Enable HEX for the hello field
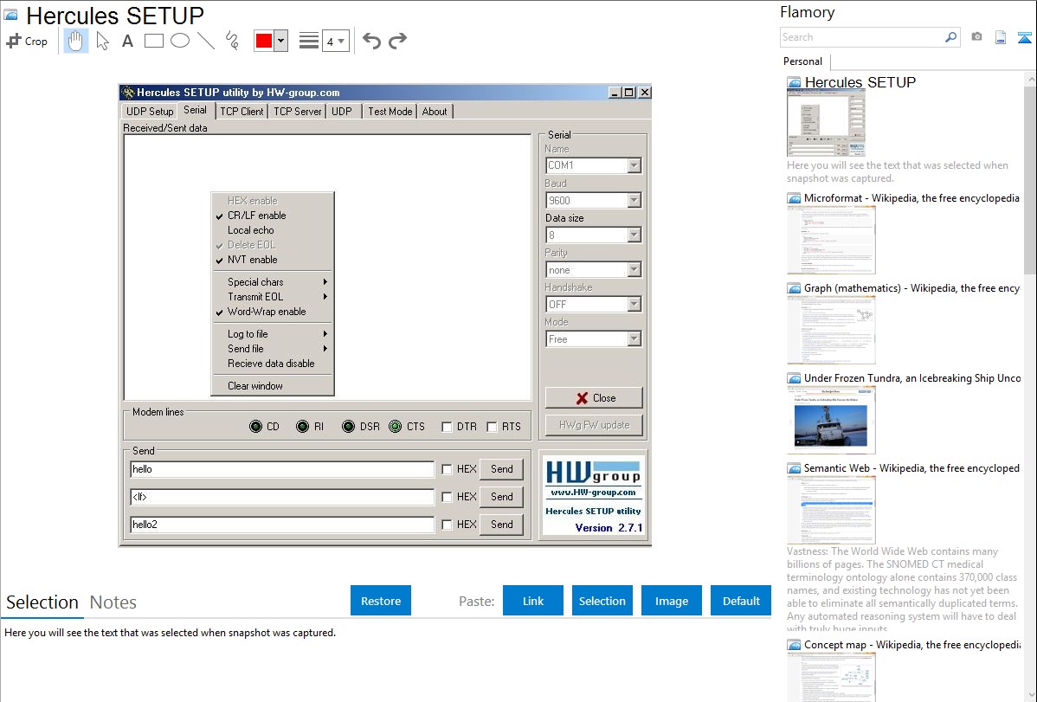Screen dimensions: 1037x702 tap(447, 469)
